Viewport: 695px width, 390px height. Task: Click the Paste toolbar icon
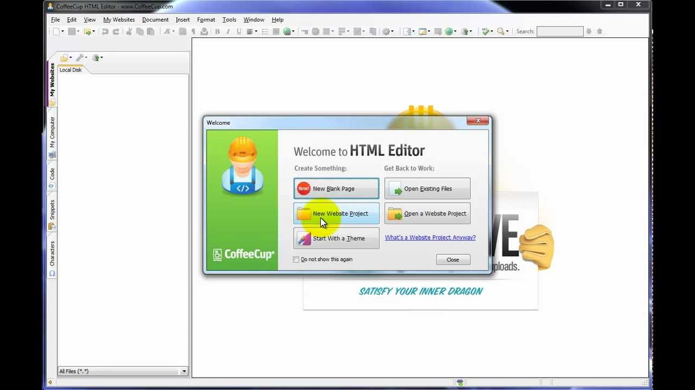150,31
